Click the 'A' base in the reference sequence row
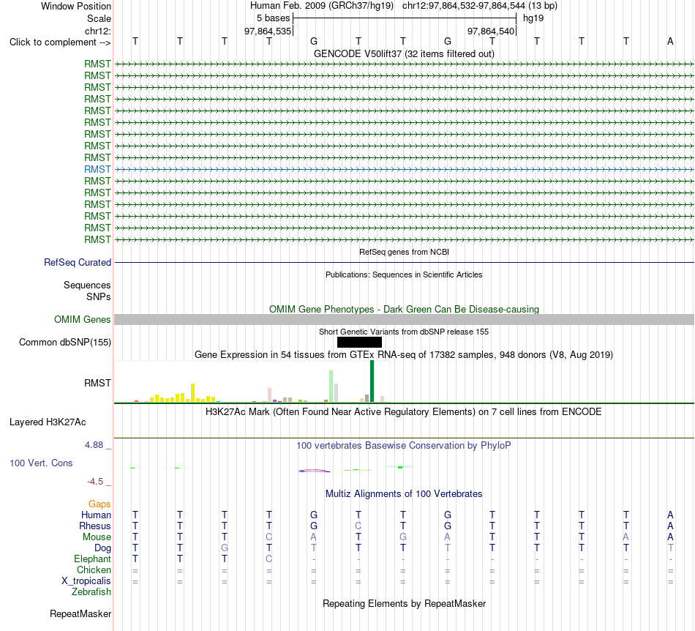Screen dimensions: 695x631 pyautogui.click(x=670, y=41)
